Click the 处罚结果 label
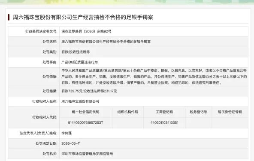Screen dimensions: 254x161 (x=50, y=91)
